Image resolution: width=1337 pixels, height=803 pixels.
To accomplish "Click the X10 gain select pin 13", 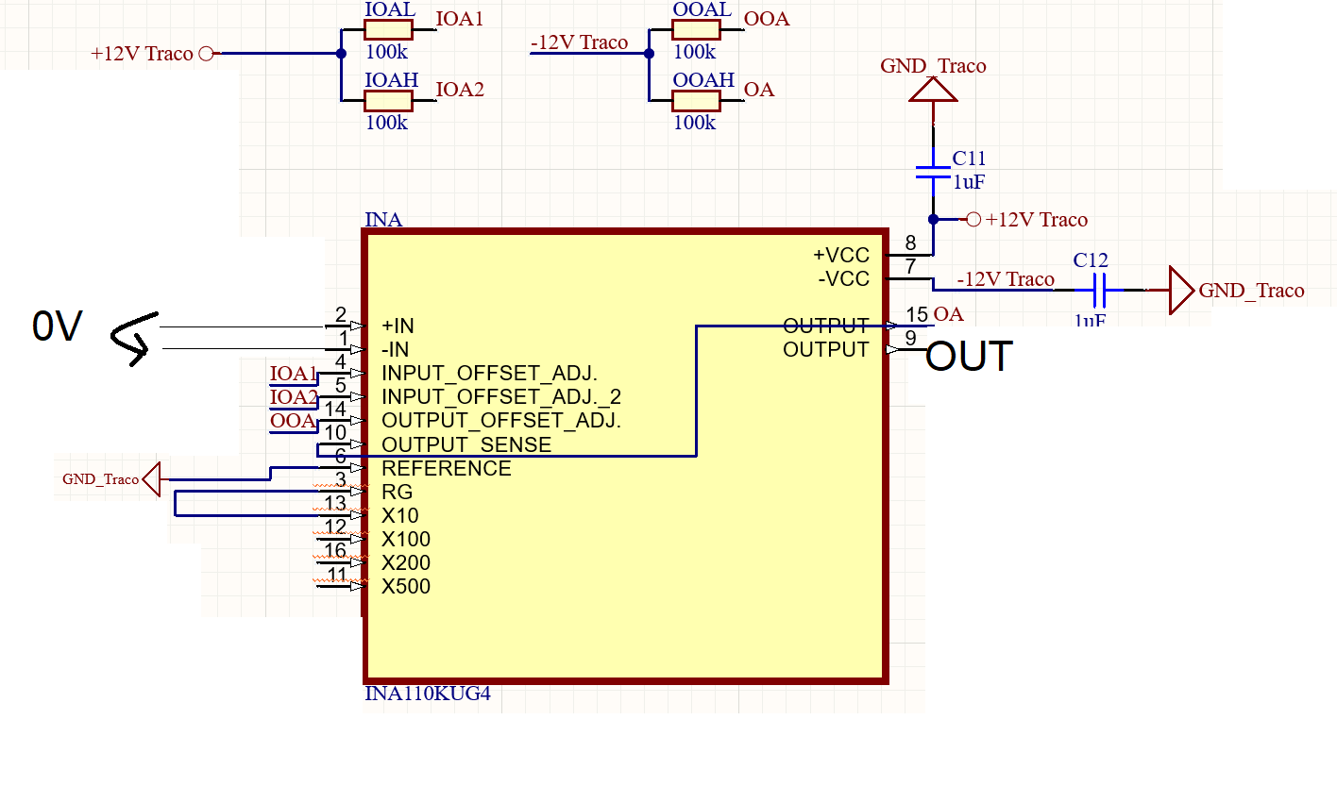I will pos(355,515).
